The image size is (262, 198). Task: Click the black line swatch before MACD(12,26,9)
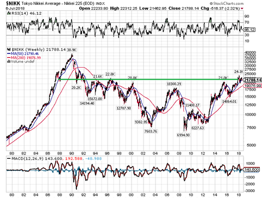pos(9,159)
